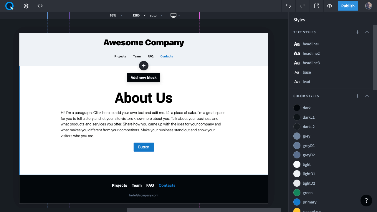The width and height of the screenshot is (377, 212).
Task: Open the code editor icon
Action: click(x=40, y=6)
